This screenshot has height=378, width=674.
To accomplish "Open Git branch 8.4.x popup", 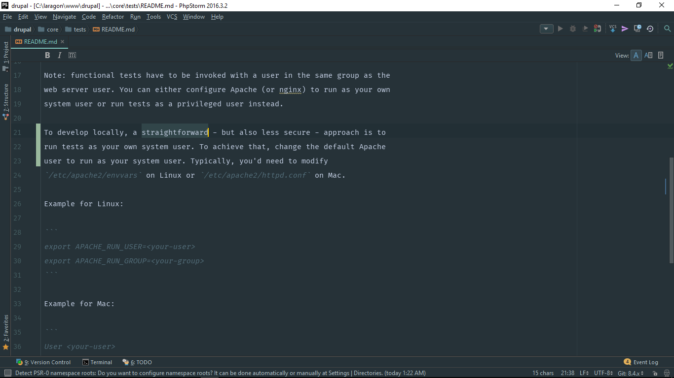I will click(631, 373).
